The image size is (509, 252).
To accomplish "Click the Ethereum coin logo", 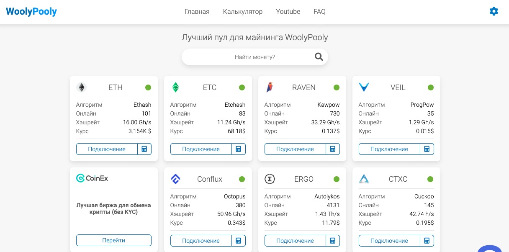I will pyautogui.click(x=81, y=87).
